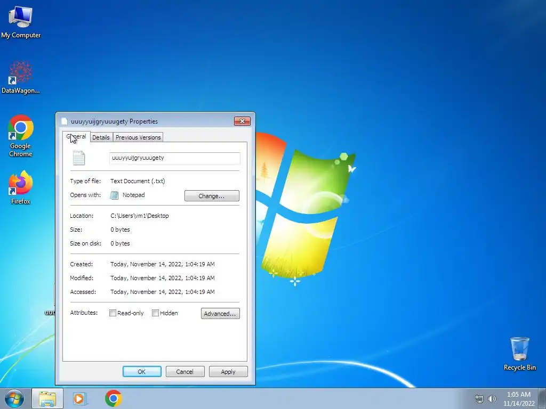Confirm with the OK button
546x409 pixels.
142,371
